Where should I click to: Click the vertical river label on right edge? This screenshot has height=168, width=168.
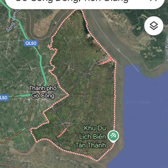[167, 49]
